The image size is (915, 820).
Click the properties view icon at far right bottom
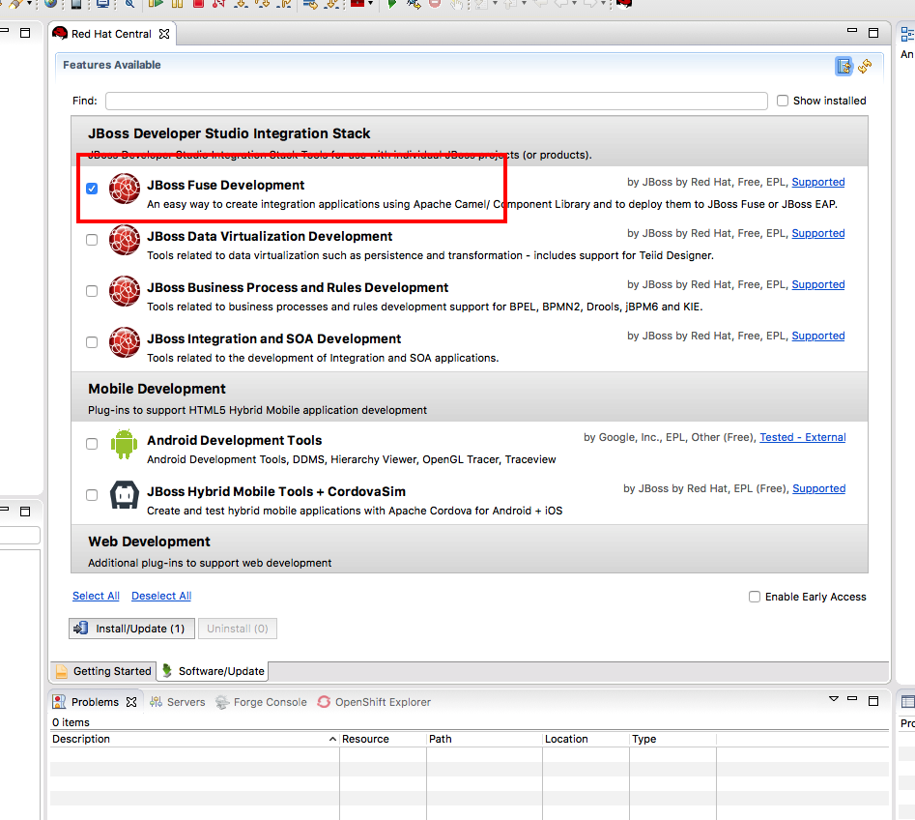point(908,701)
